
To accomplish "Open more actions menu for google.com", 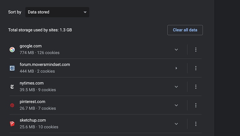I will 196,50.
